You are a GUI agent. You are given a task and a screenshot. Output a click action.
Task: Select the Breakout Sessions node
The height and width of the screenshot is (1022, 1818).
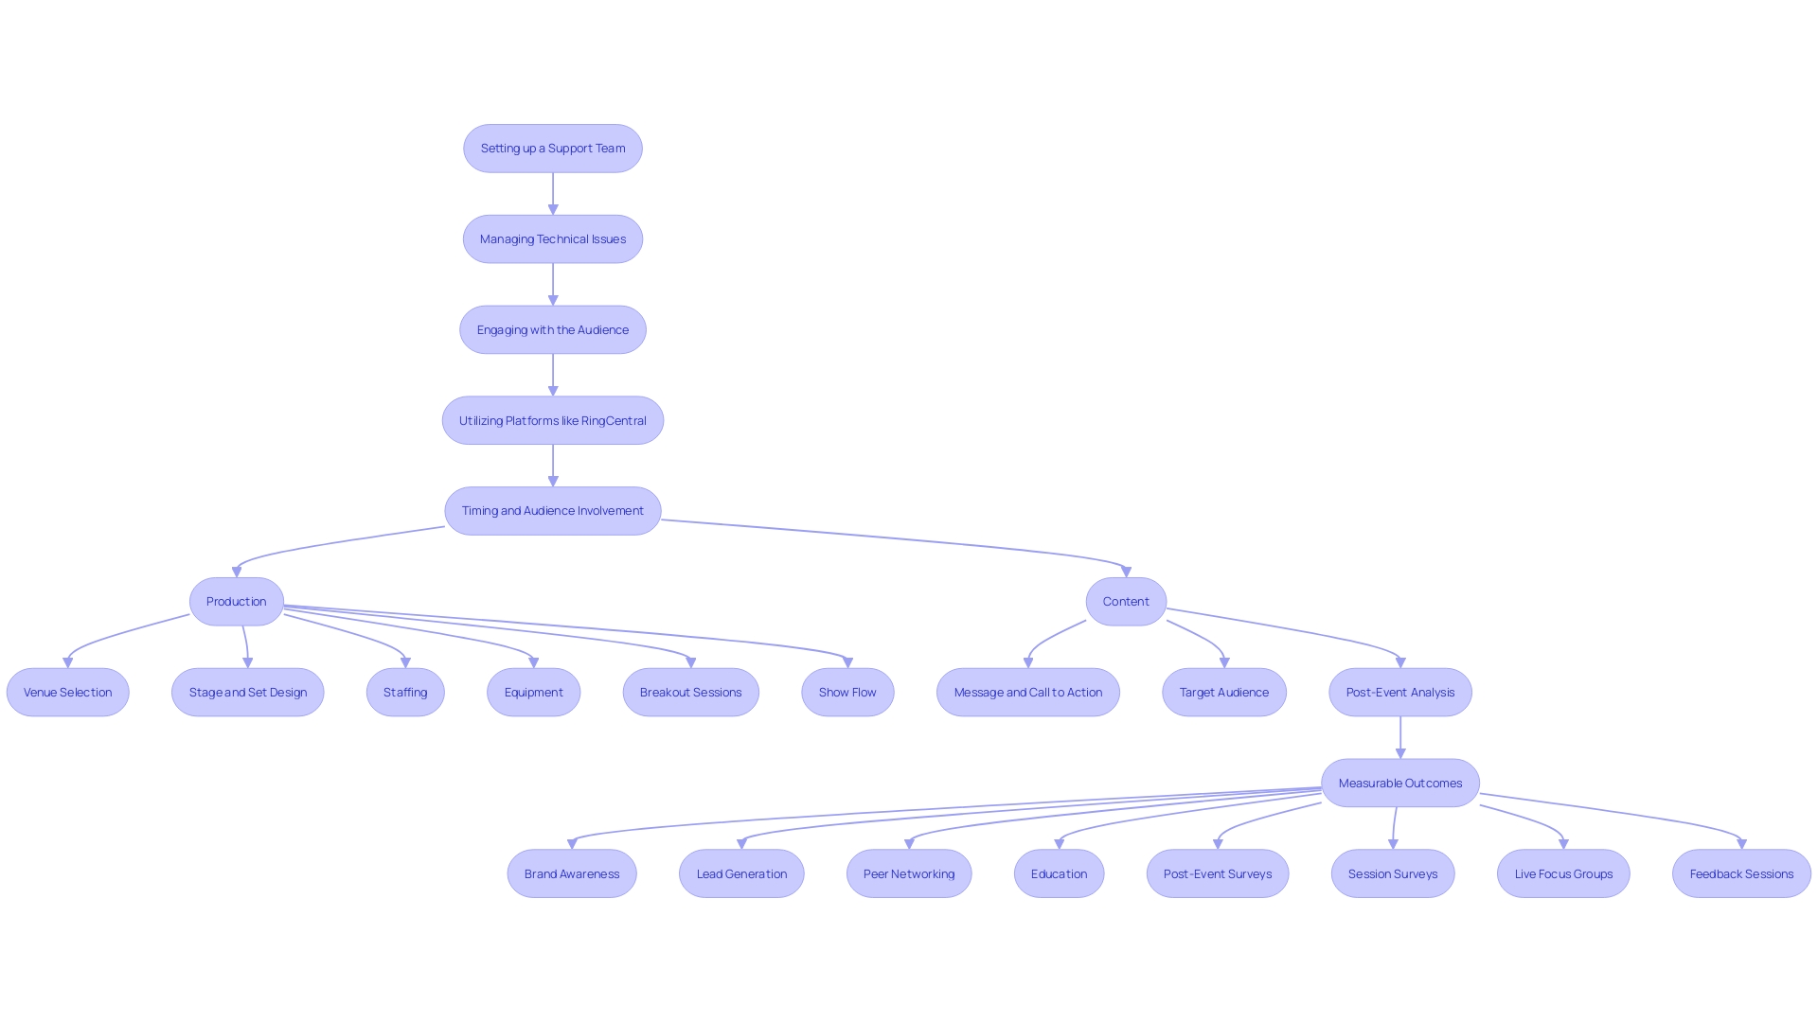point(689,692)
